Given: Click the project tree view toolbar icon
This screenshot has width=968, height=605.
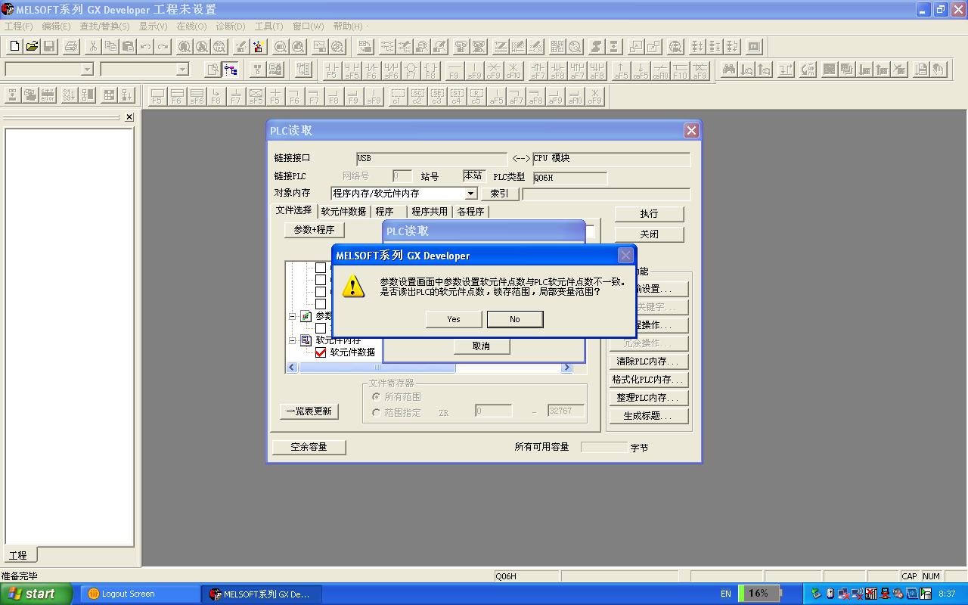Looking at the screenshot, I should coord(231,70).
